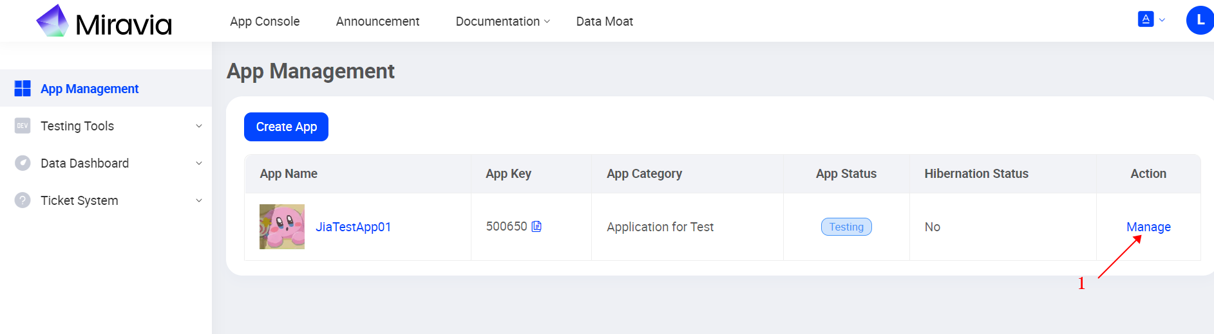Select App Management in the sidebar

[x=90, y=89]
